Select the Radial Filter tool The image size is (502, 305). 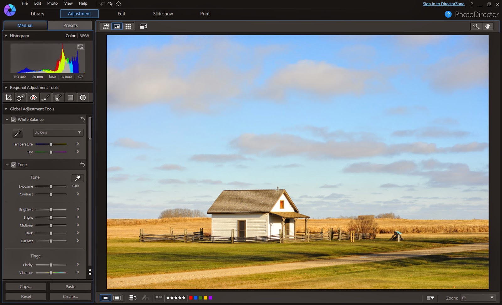83,97
